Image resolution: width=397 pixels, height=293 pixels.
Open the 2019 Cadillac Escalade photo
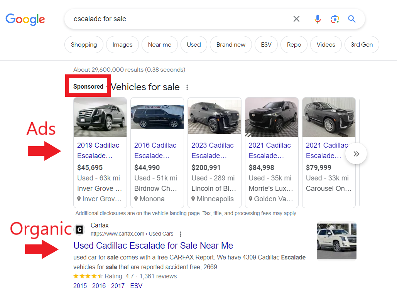[x=100, y=117]
